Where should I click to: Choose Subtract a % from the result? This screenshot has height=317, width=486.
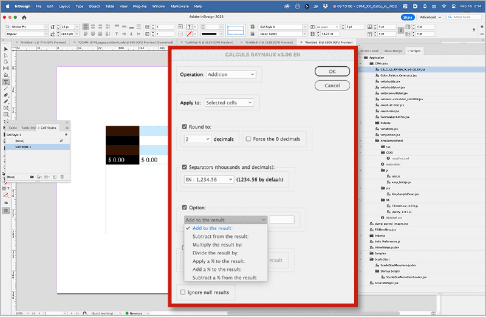[225, 278]
